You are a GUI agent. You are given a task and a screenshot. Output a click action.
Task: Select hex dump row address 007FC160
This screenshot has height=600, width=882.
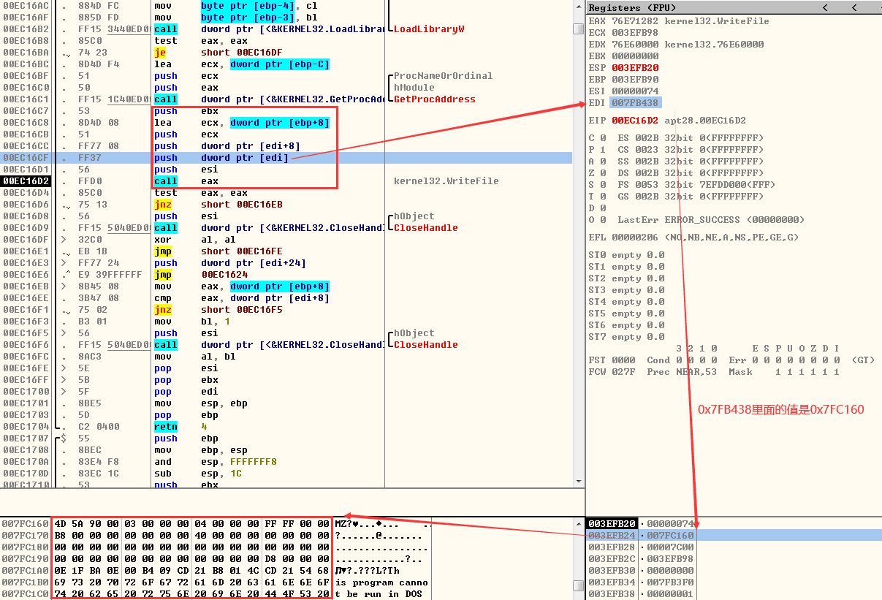coord(26,524)
